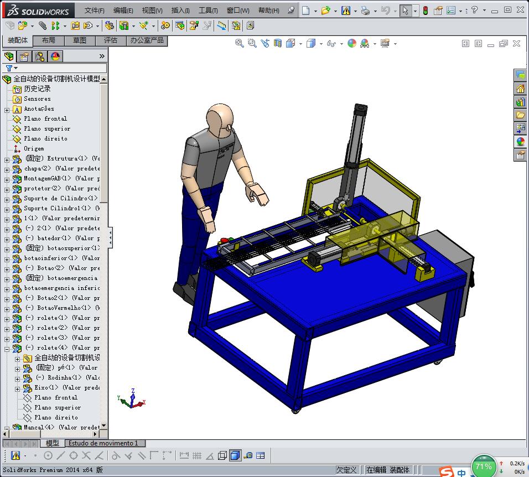The height and width of the screenshot is (477, 529).
Task: Select Plano frontal in the feature tree
Action: point(45,118)
